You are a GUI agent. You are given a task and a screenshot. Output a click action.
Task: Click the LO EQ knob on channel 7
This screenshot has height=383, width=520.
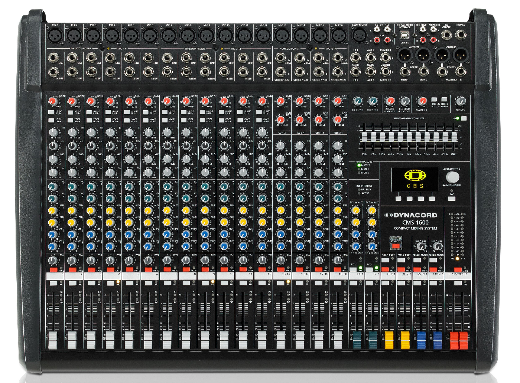tap(167, 173)
